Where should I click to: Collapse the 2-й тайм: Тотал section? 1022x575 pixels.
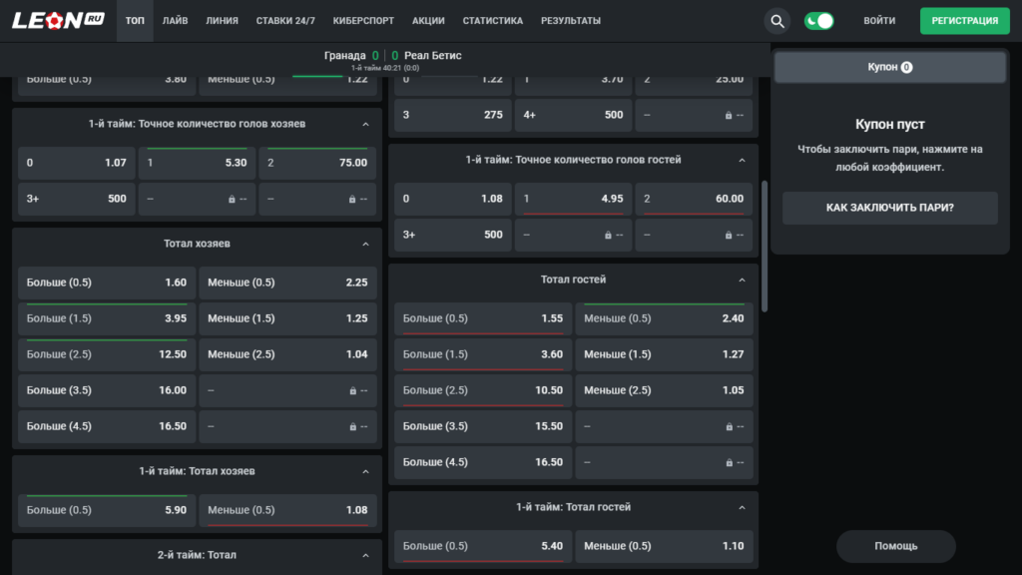(x=365, y=555)
